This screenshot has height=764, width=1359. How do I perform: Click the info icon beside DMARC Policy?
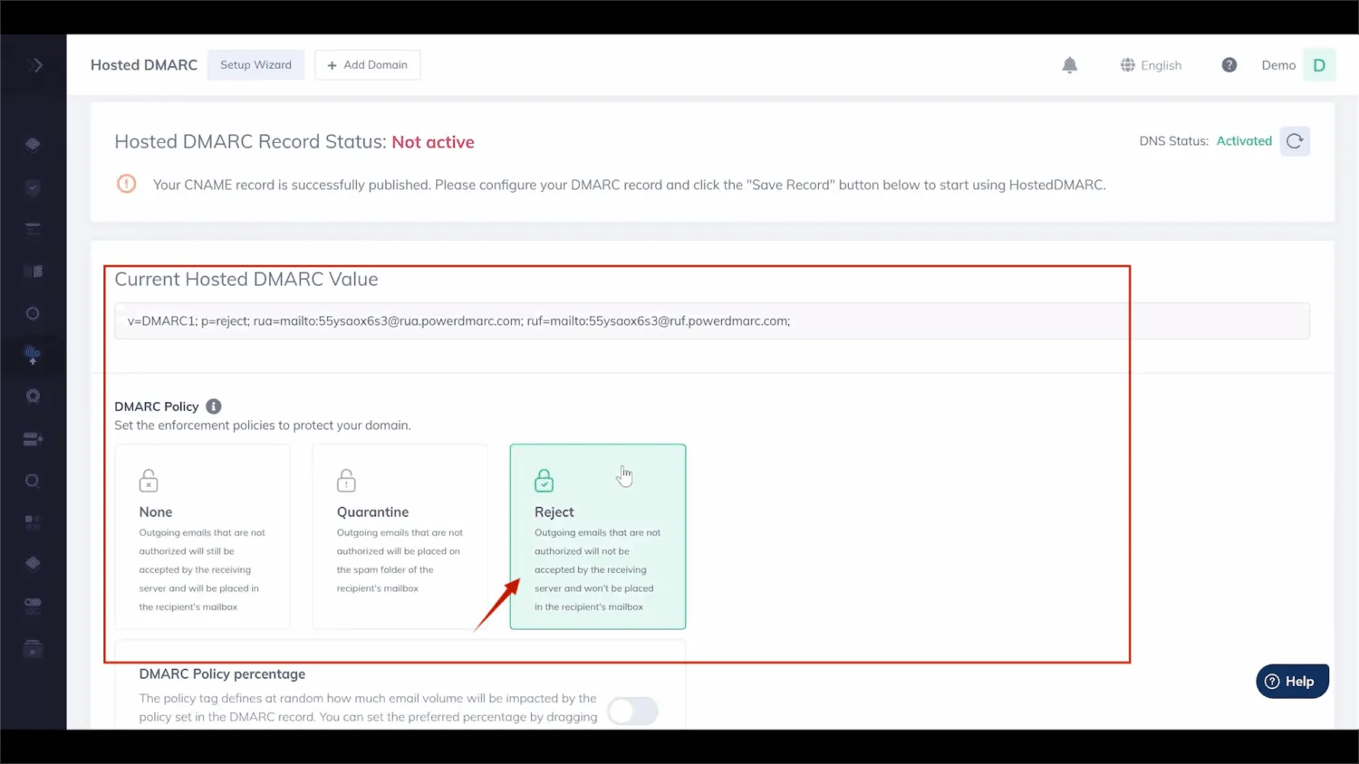pyautogui.click(x=214, y=406)
